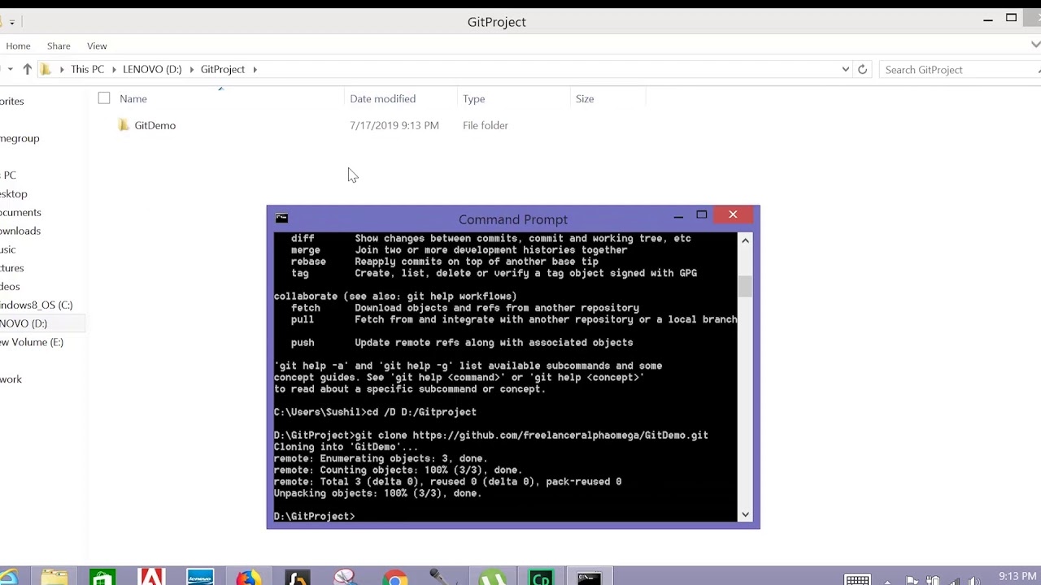Sort by Date modified column
This screenshot has width=1041, height=585.
coord(382,99)
